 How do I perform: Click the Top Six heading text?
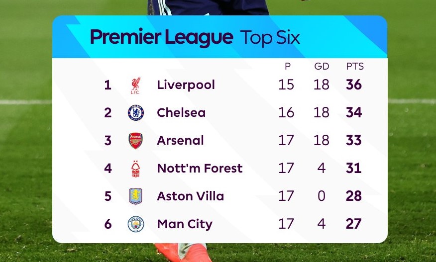pyautogui.click(x=270, y=37)
